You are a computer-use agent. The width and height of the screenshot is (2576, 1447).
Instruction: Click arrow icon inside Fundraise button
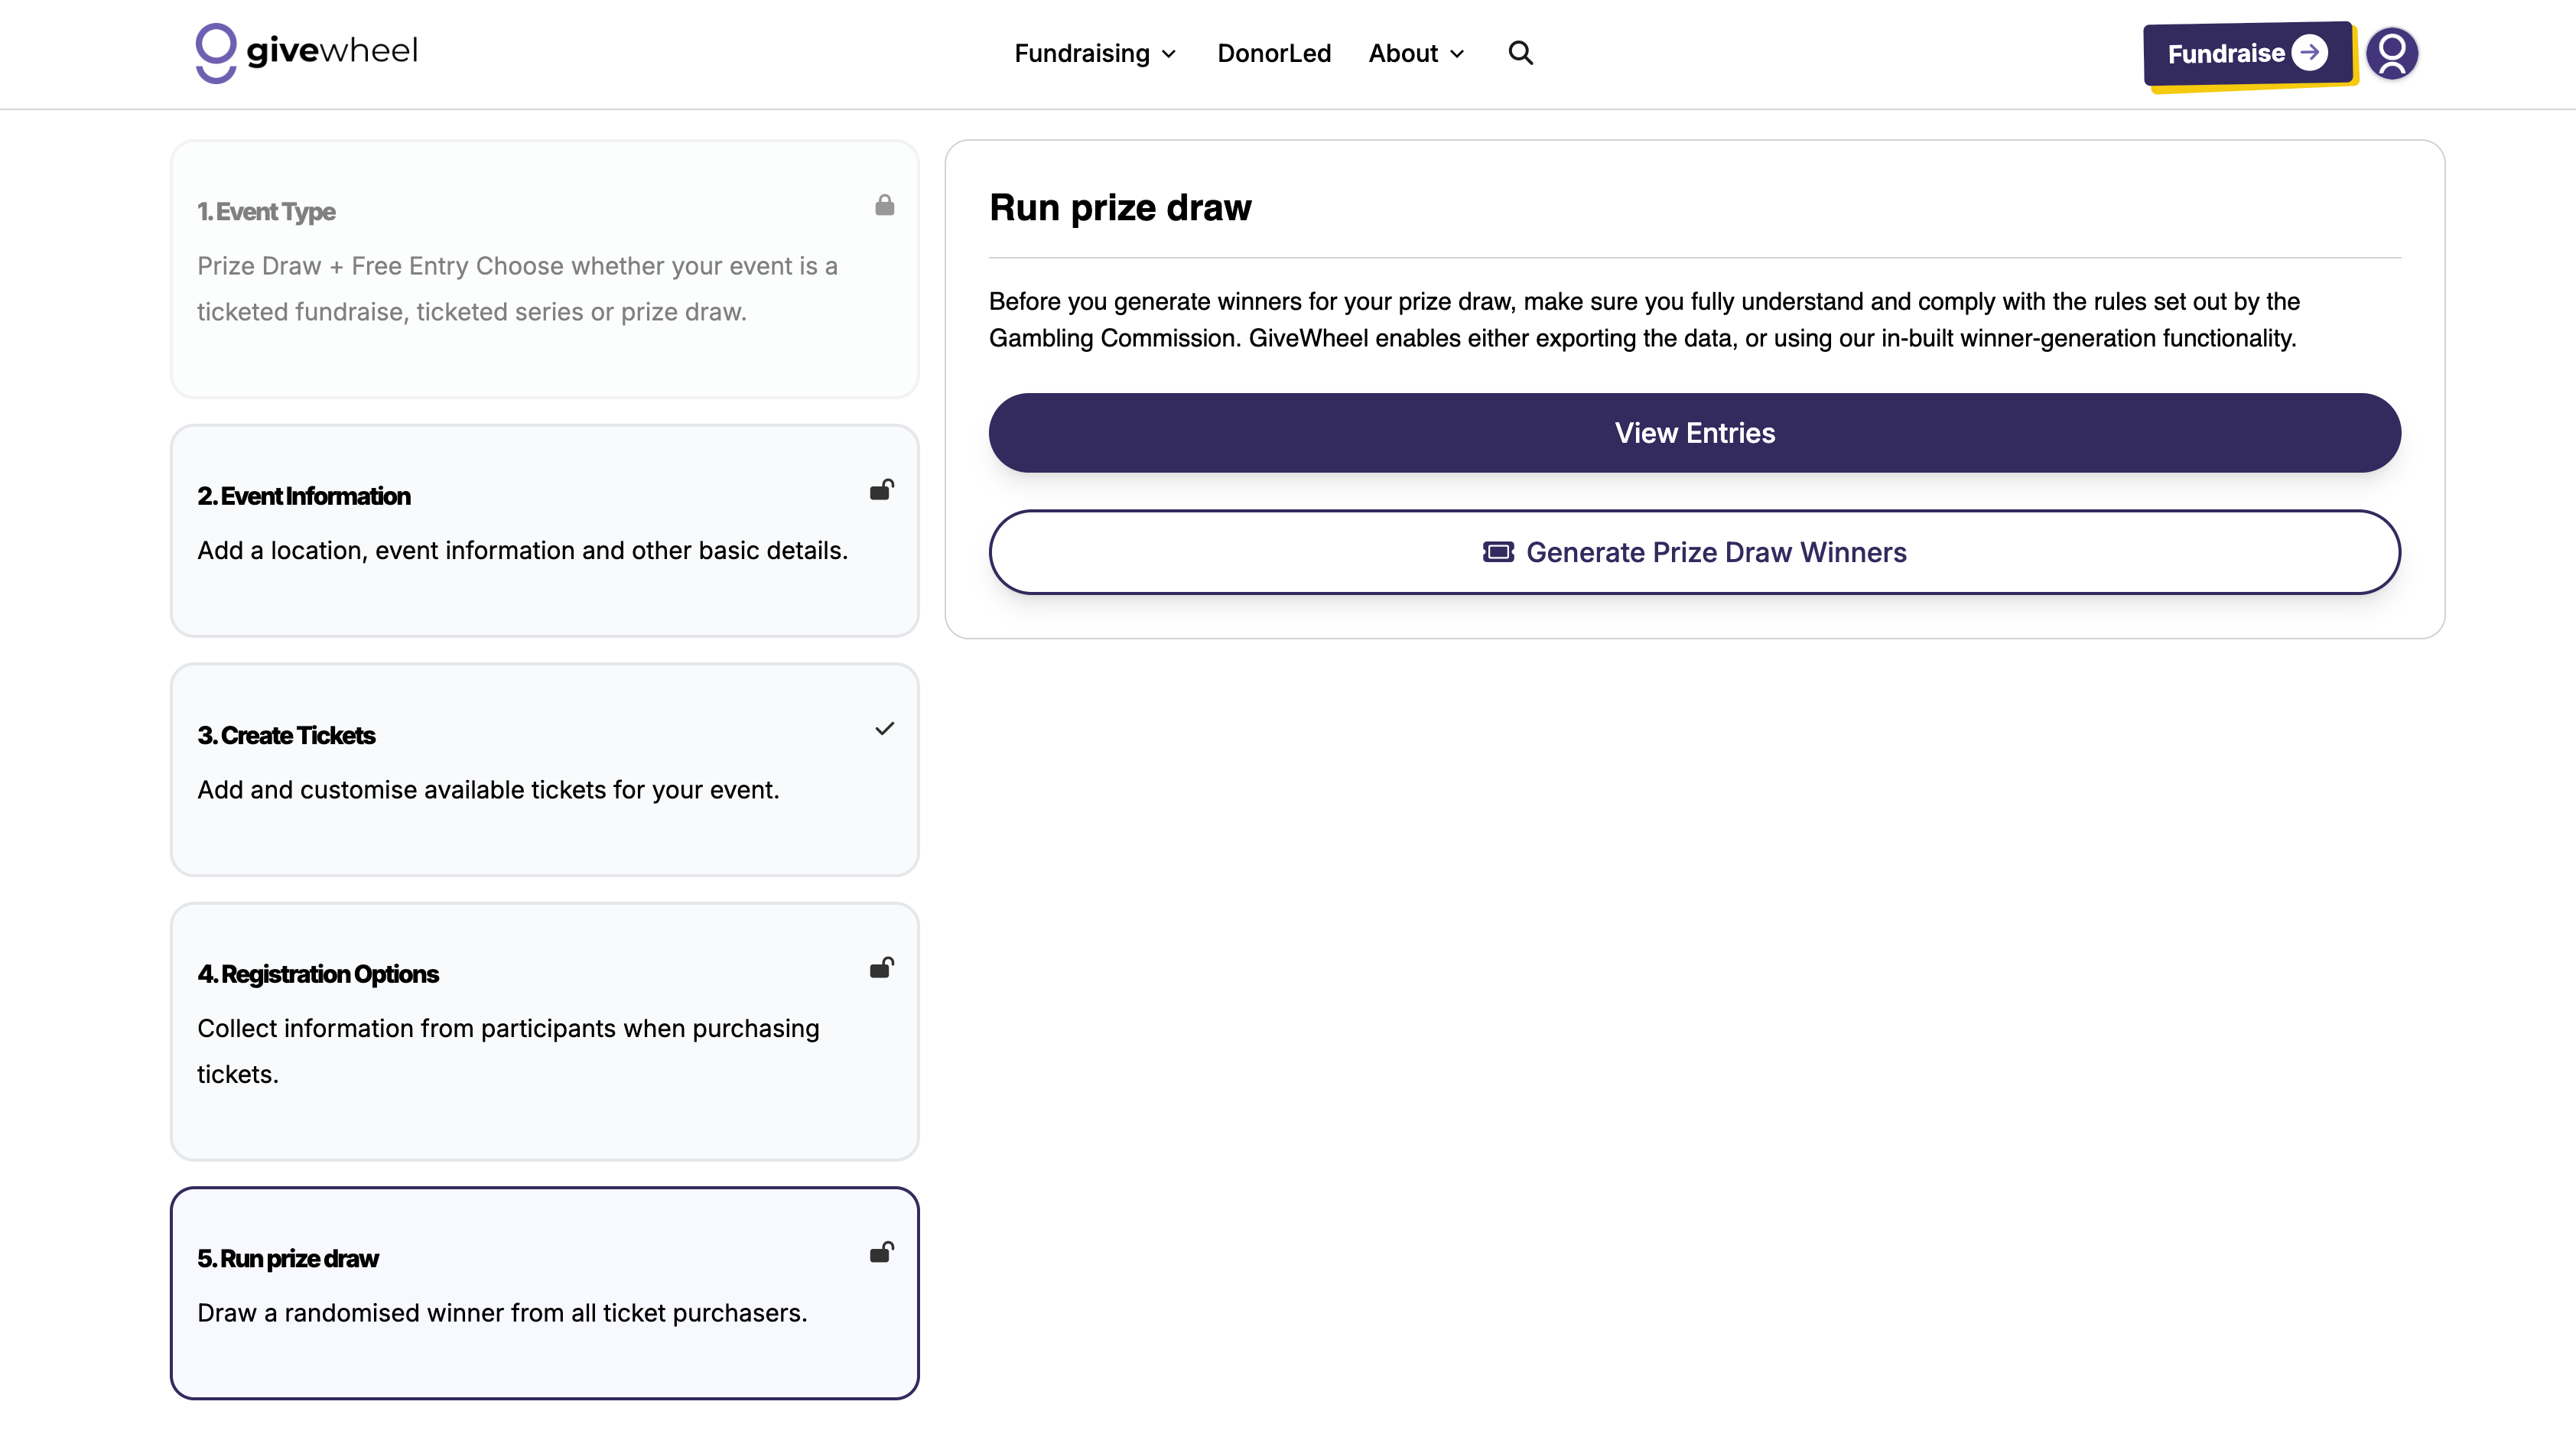point(2309,53)
